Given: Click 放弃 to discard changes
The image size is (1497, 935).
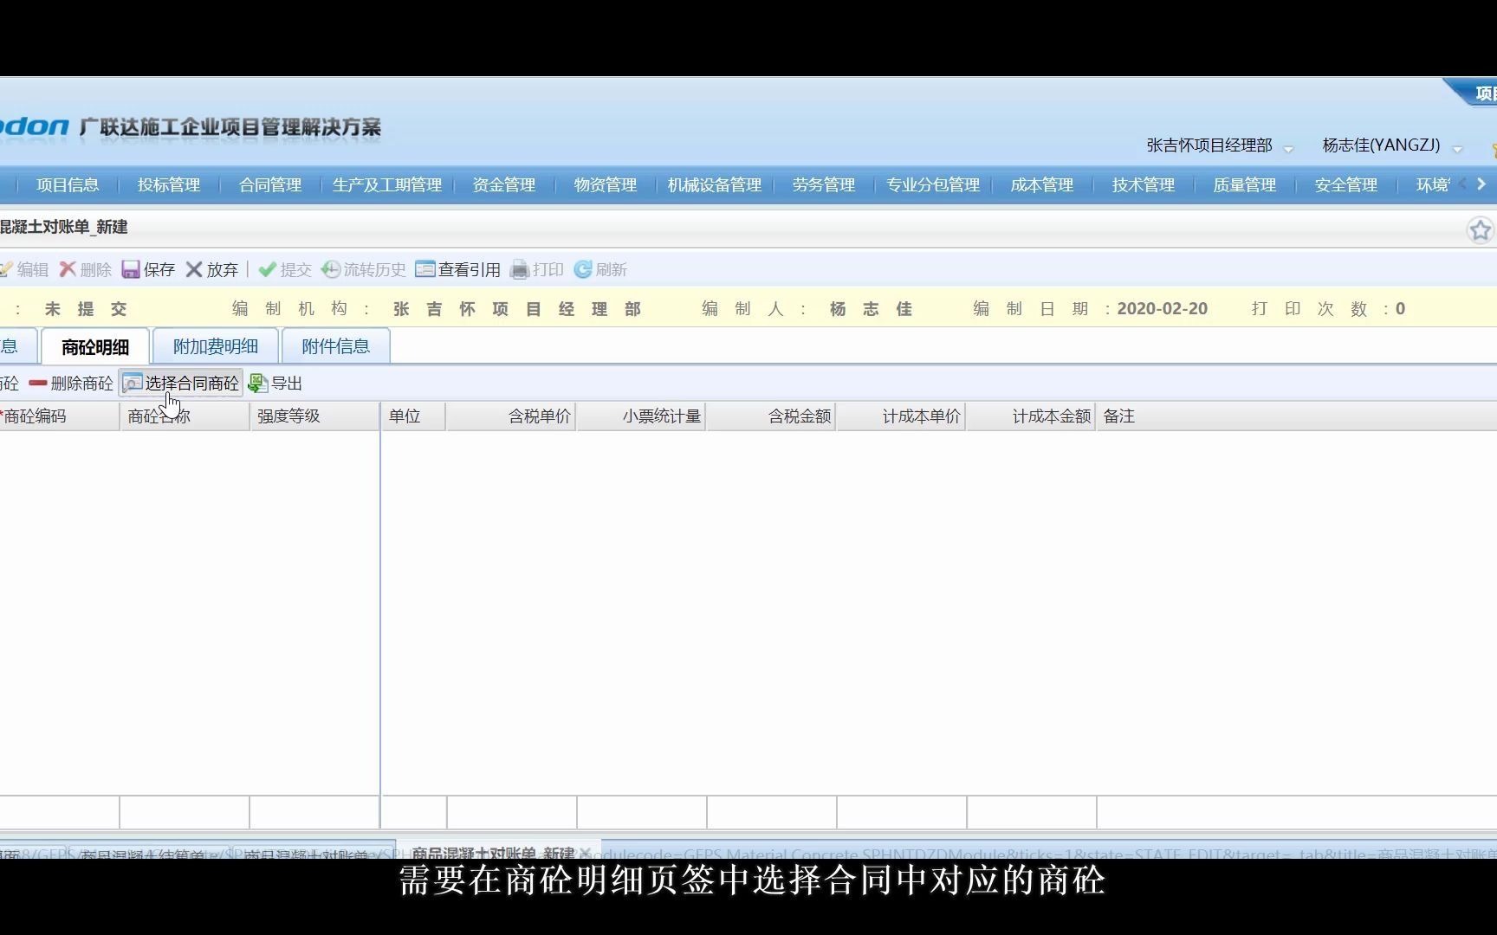Looking at the screenshot, I should tap(212, 269).
